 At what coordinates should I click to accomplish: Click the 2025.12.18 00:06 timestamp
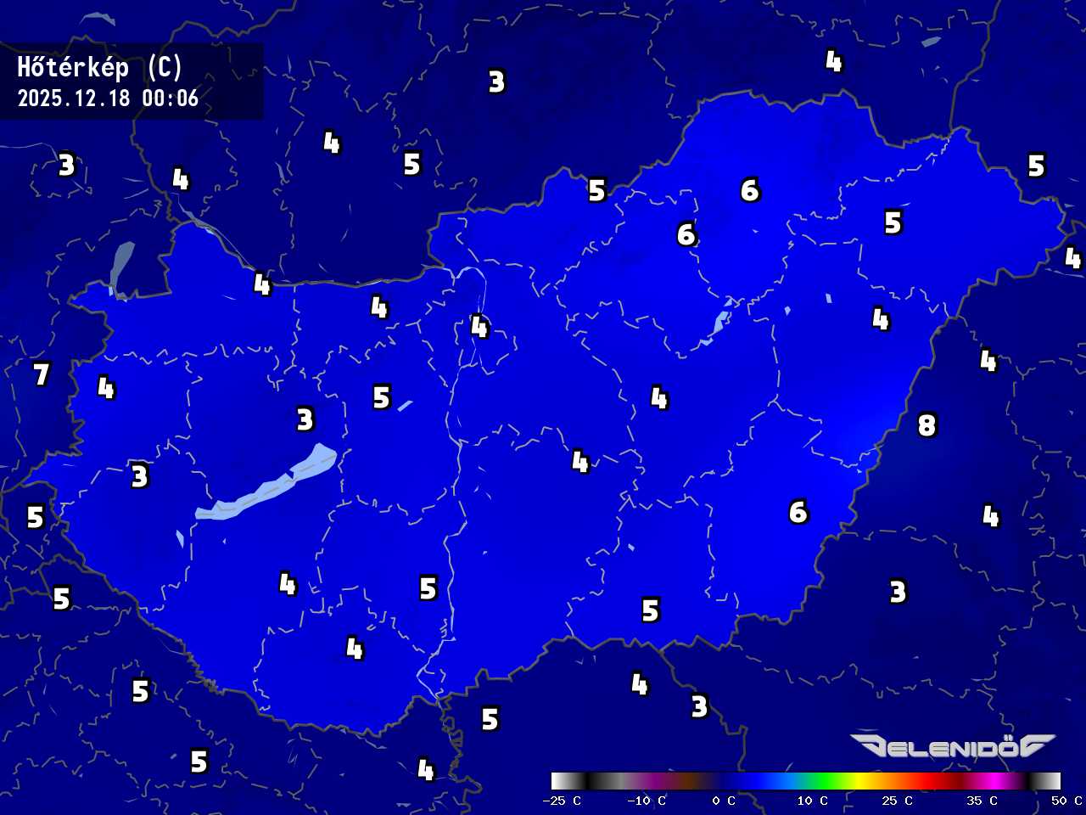click(x=108, y=98)
